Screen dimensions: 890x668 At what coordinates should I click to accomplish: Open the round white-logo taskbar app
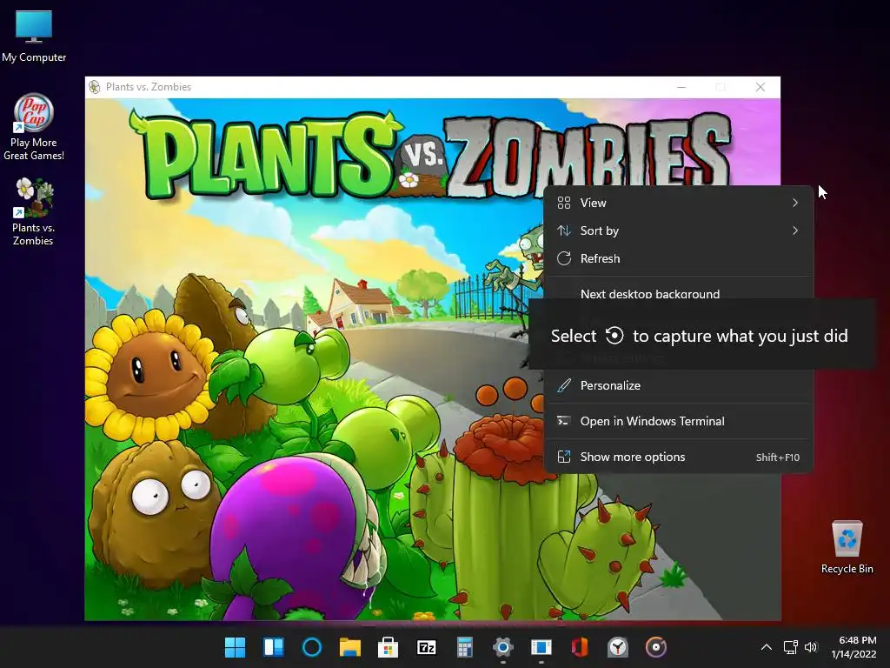pos(618,647)
